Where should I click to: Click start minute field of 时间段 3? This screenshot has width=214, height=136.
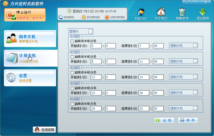click(x=110, y=77)
